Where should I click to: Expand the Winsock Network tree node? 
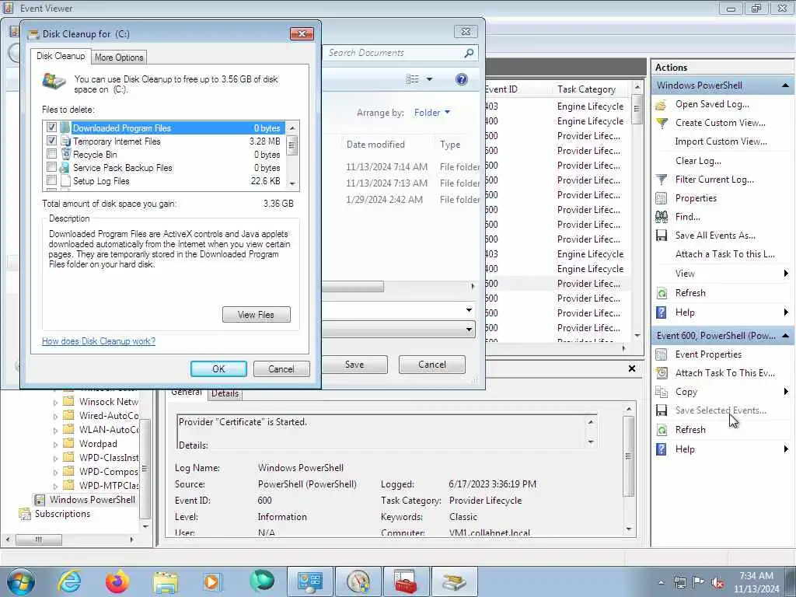click(55, 402)
